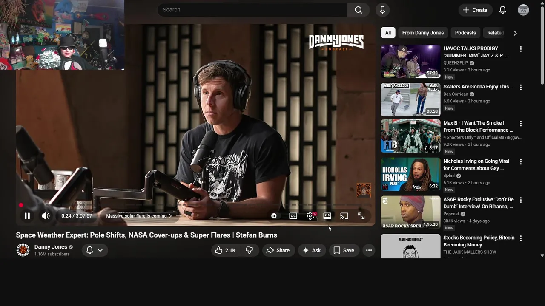Like the video

(x=226, y=250)
